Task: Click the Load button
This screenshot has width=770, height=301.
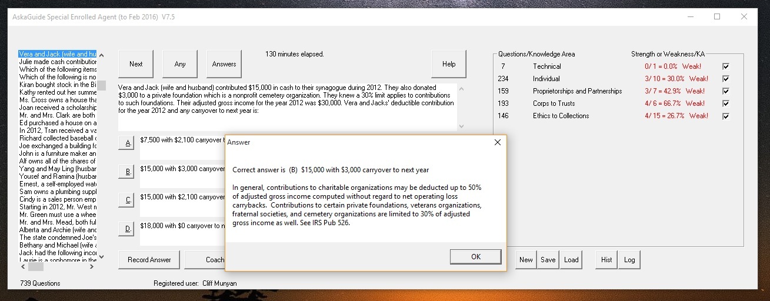Action: coord(571,260)
